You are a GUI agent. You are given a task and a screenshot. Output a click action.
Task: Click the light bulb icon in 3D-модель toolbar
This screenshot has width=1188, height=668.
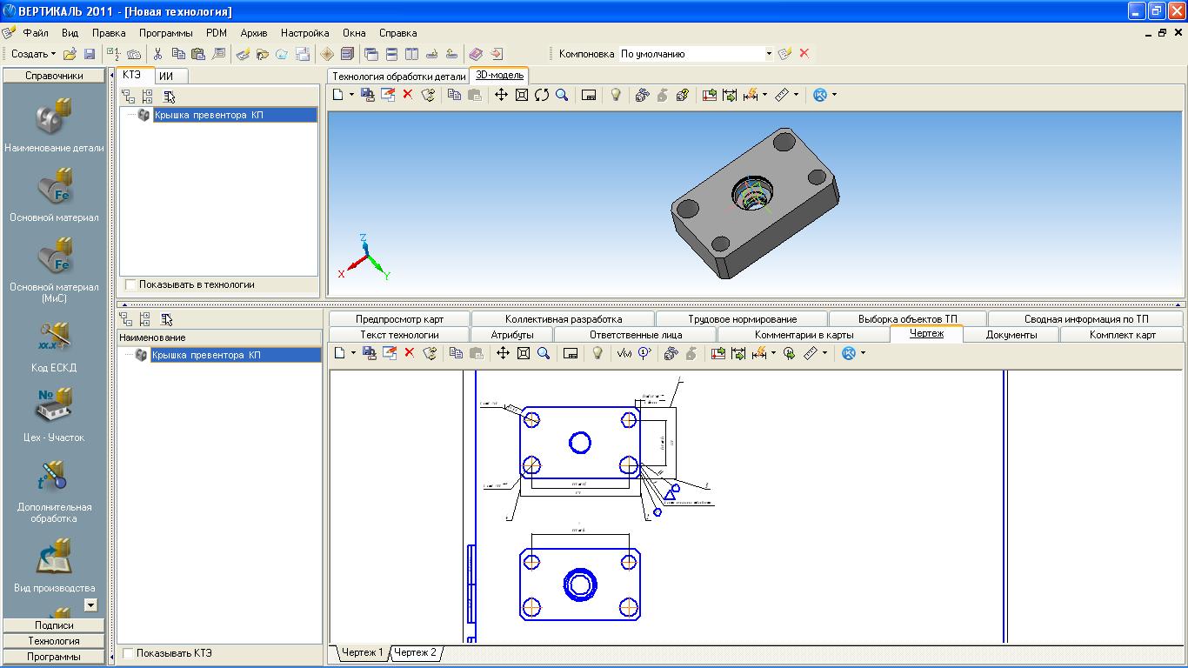[x=616, y=95]
